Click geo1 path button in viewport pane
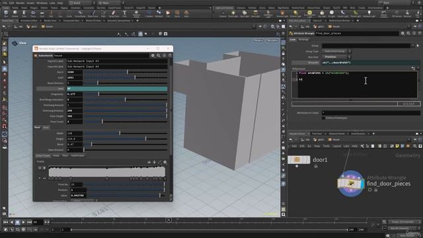This screenshot has width=423, height=238. (x=32, y=26)
